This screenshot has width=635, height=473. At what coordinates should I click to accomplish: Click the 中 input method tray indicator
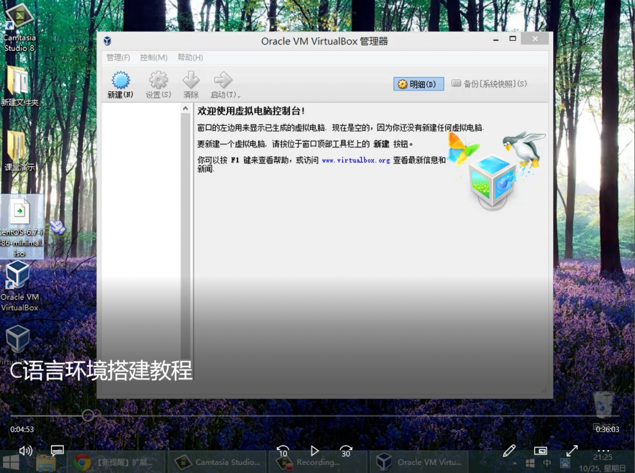(547, 463)
